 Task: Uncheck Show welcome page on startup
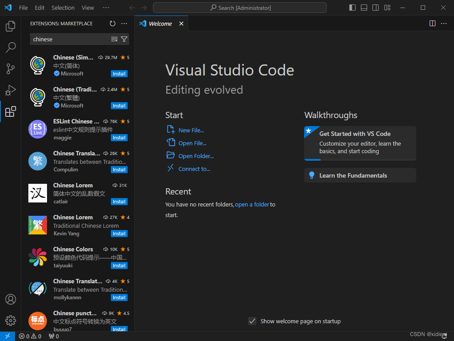[x=252, y=321]
